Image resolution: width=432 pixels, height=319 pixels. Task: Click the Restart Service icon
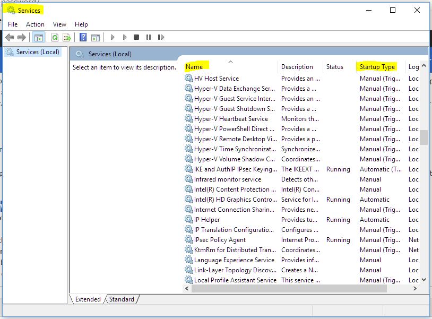[x=161, y=37]
